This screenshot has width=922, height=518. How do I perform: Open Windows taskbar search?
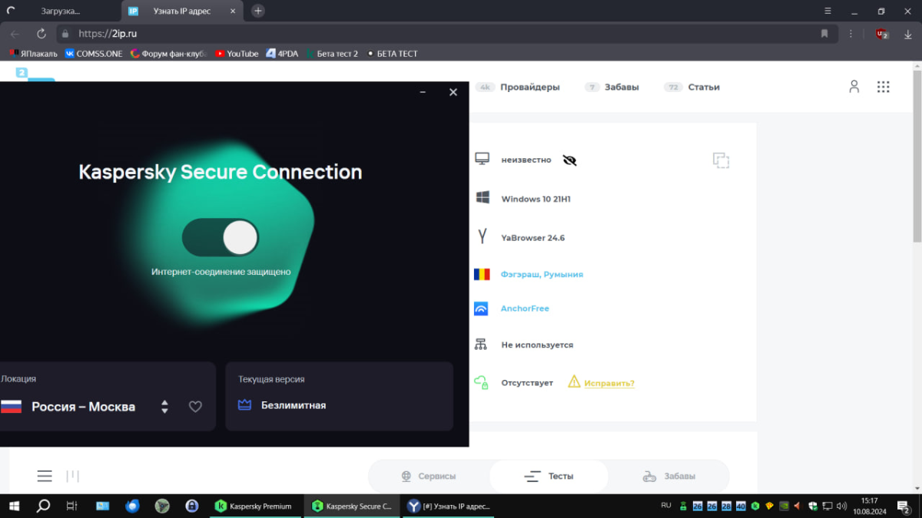coord(43,506)
